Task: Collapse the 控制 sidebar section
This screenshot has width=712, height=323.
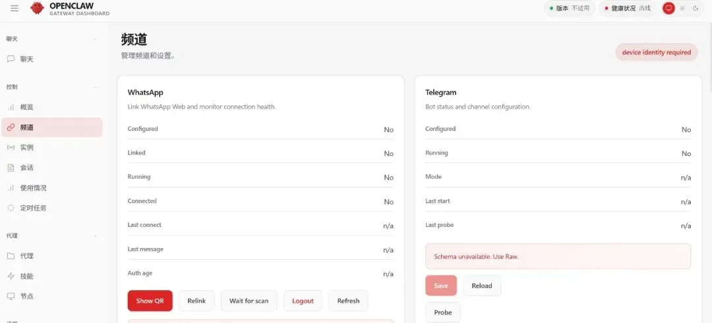Action: 95,87
